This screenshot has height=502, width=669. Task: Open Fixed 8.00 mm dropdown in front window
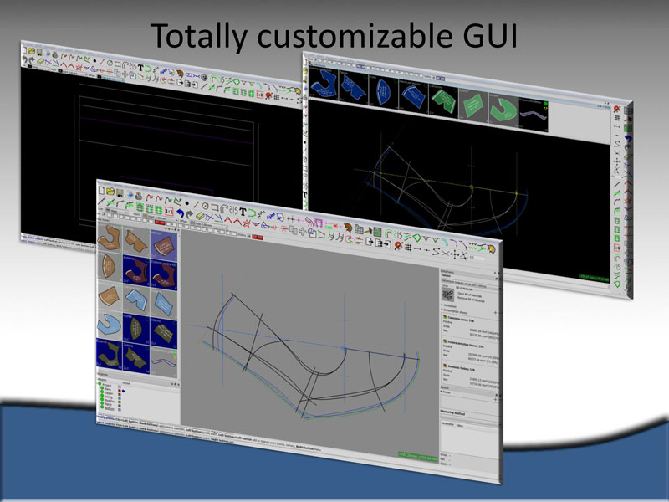(208, 225)
